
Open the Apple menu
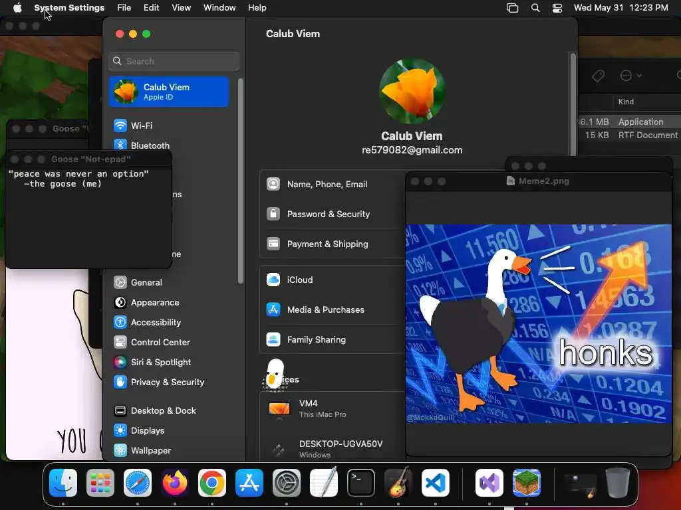[17, 8]
